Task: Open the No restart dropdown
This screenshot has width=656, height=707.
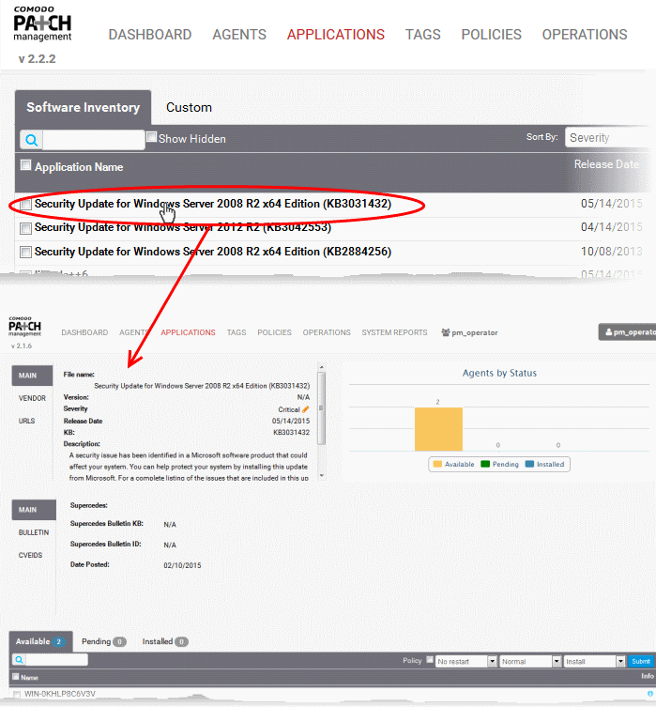Action: click(x=465, y=661)
